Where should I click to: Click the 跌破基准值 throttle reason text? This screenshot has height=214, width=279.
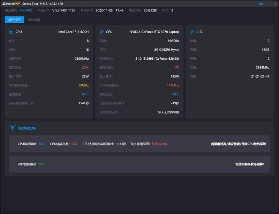pos(159,144)
